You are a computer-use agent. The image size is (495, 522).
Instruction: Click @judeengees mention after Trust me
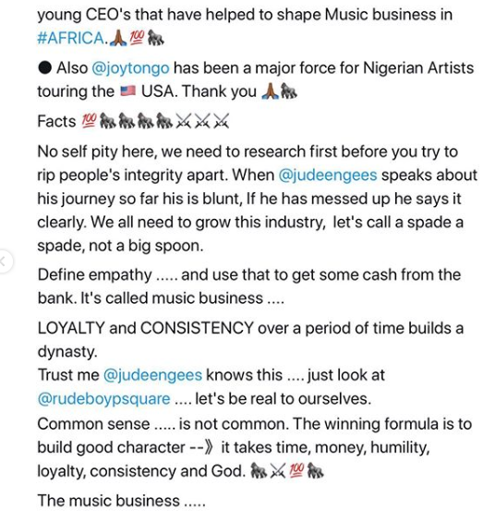[152, 375]
